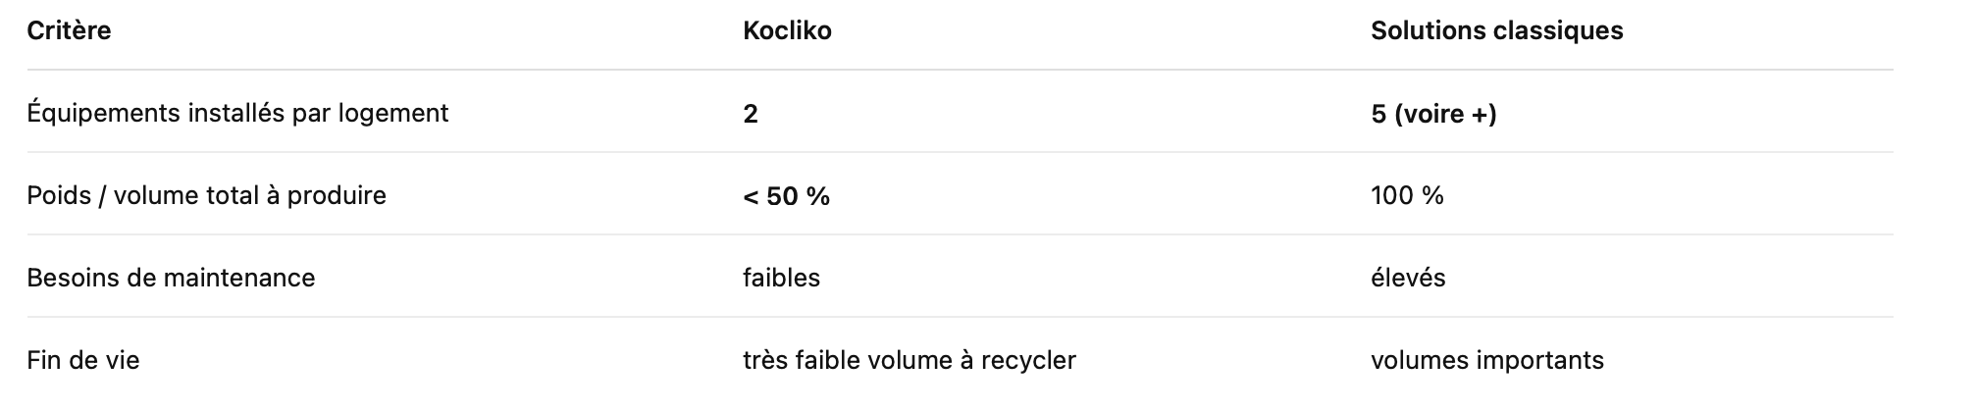This screenshot has height=412, width=1976.
Task: Click the "Critère" column header
Action: pos(69,30)
